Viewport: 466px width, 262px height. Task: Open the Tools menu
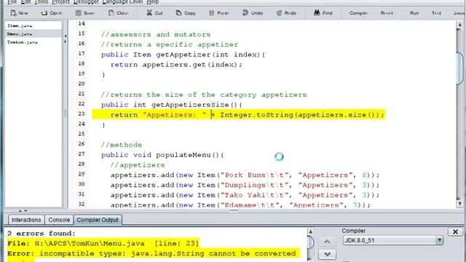click(x=41, y=2)
